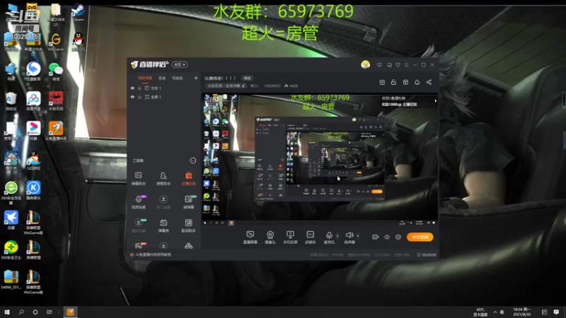Add a 手机投屏 phone mirroring source

click(290, 237)
